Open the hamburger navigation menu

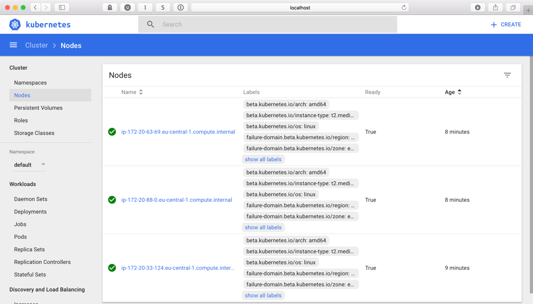coord(13,44)
